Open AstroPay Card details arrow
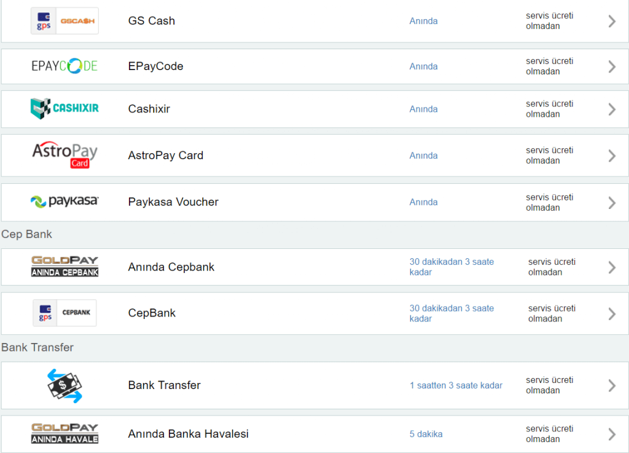This screenshot has height=453, width=629. (612, 156)
